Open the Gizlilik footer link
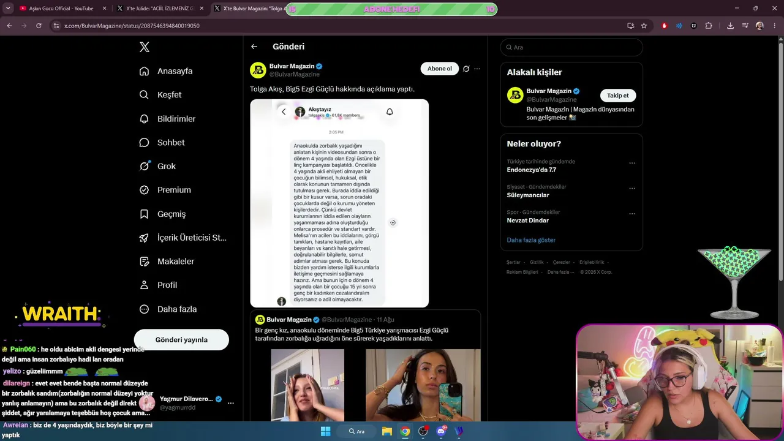 [537, 262]
